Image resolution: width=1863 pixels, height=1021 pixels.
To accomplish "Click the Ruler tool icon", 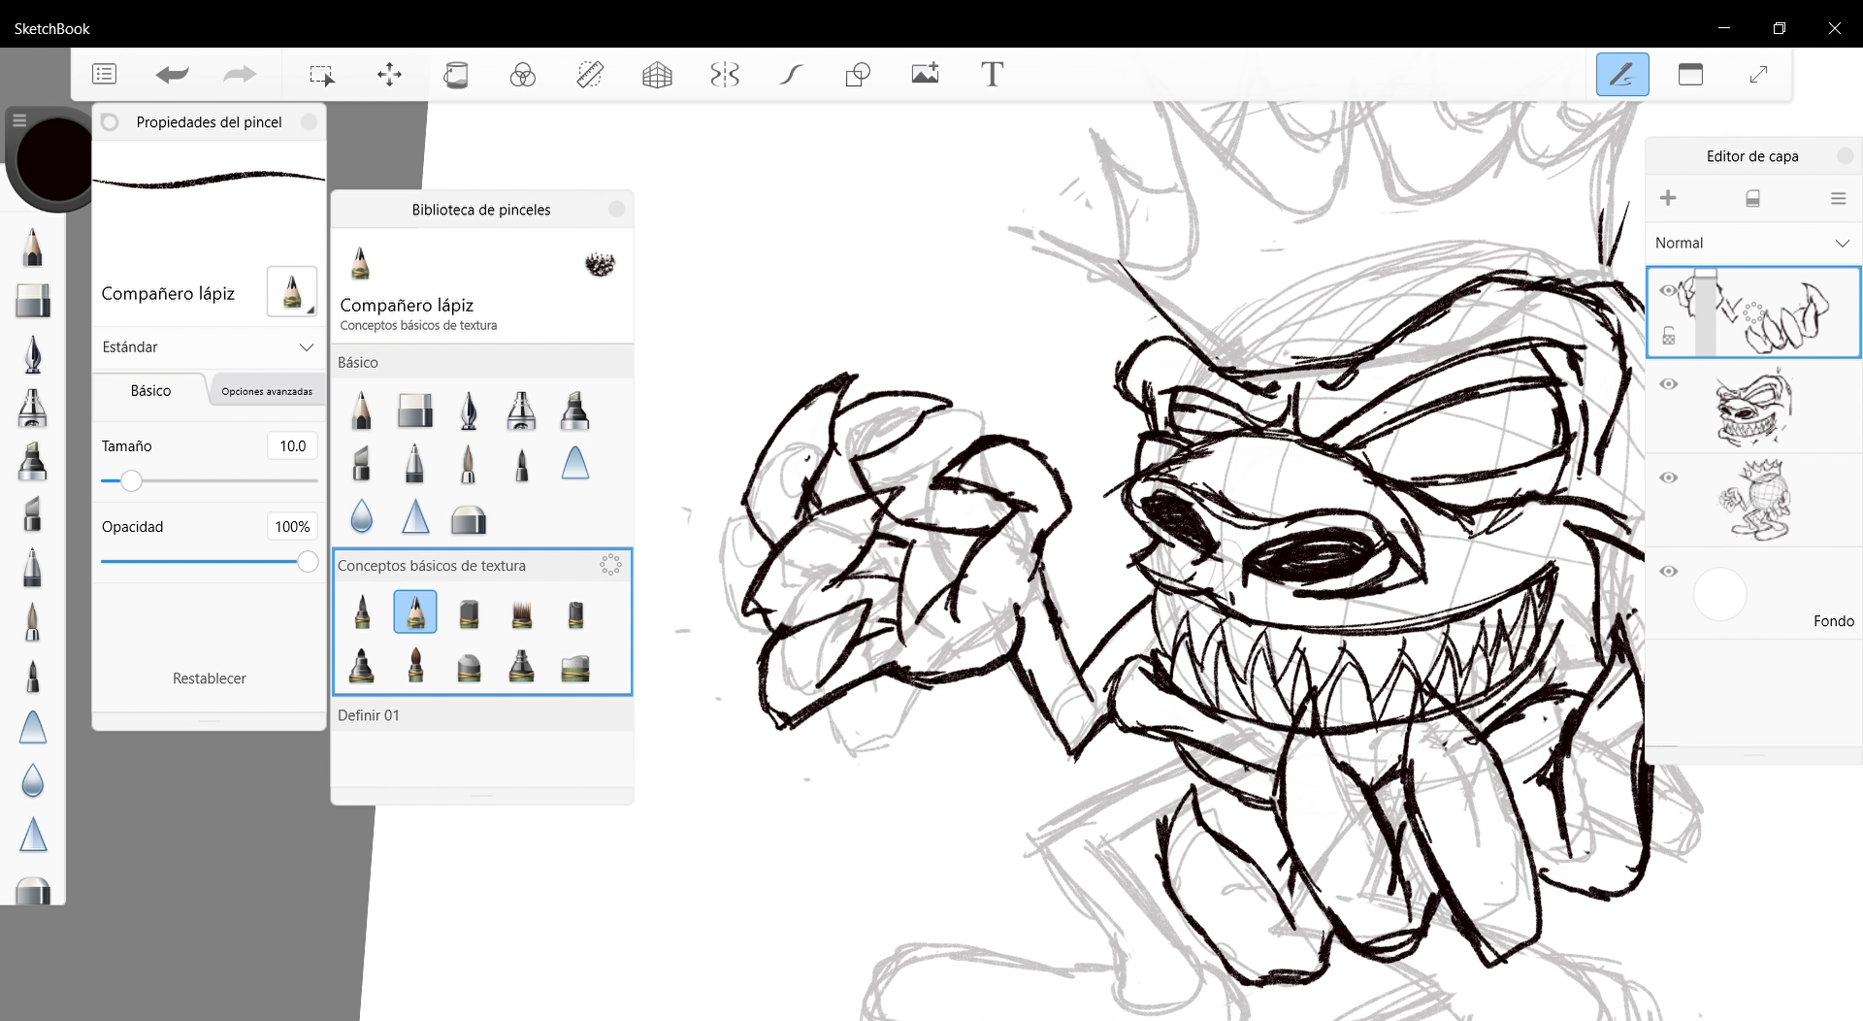I will pos(590,75).
